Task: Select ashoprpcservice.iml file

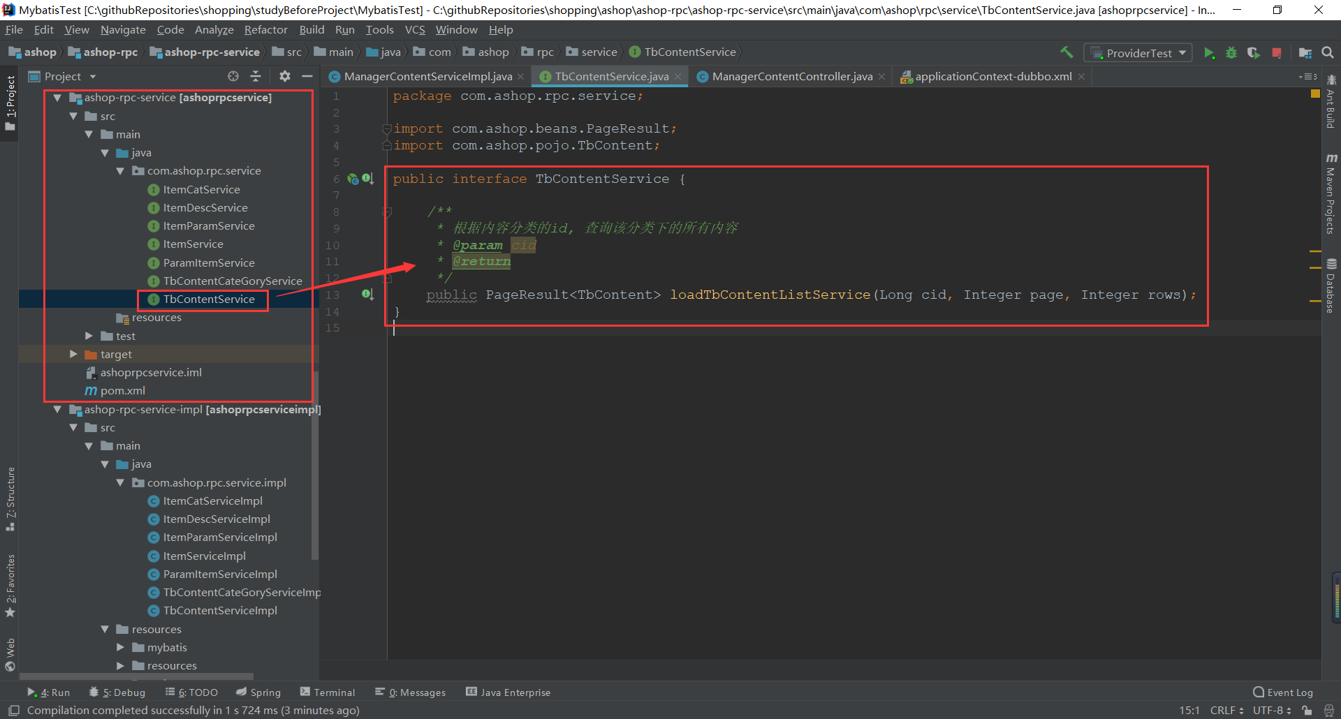Action: click(x=151, y=373)
